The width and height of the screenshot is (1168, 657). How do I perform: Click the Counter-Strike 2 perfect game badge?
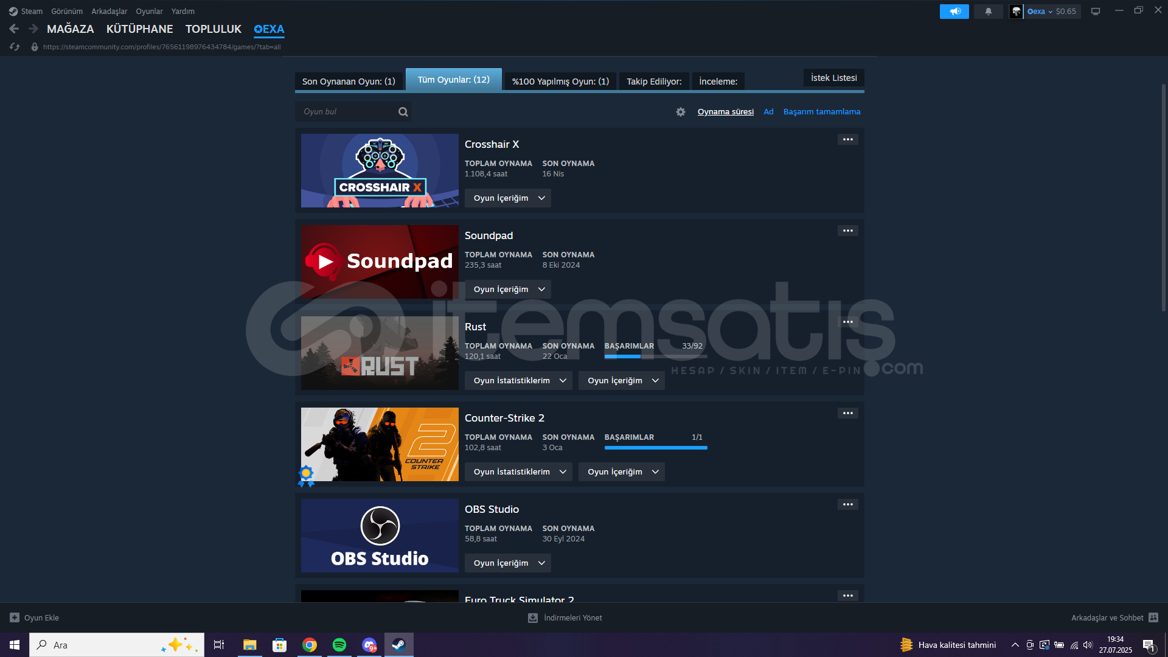point(306,476)
